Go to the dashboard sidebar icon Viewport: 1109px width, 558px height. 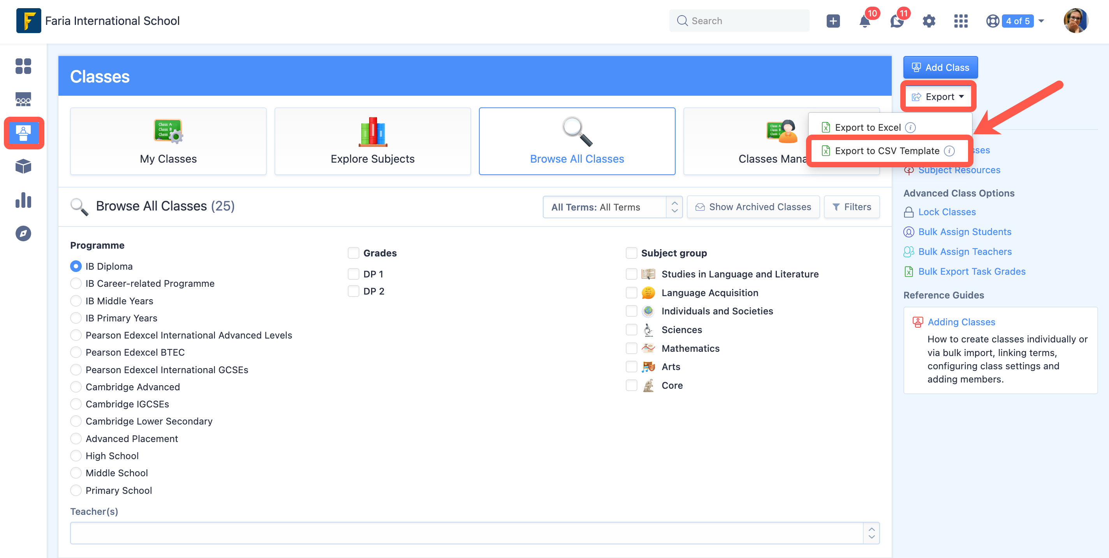[23, 66]
